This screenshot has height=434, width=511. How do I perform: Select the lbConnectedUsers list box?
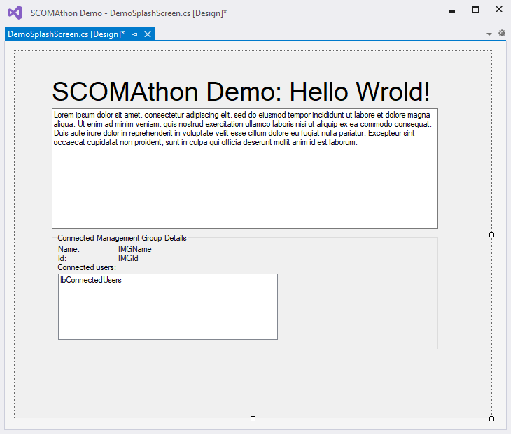[167, 307]
